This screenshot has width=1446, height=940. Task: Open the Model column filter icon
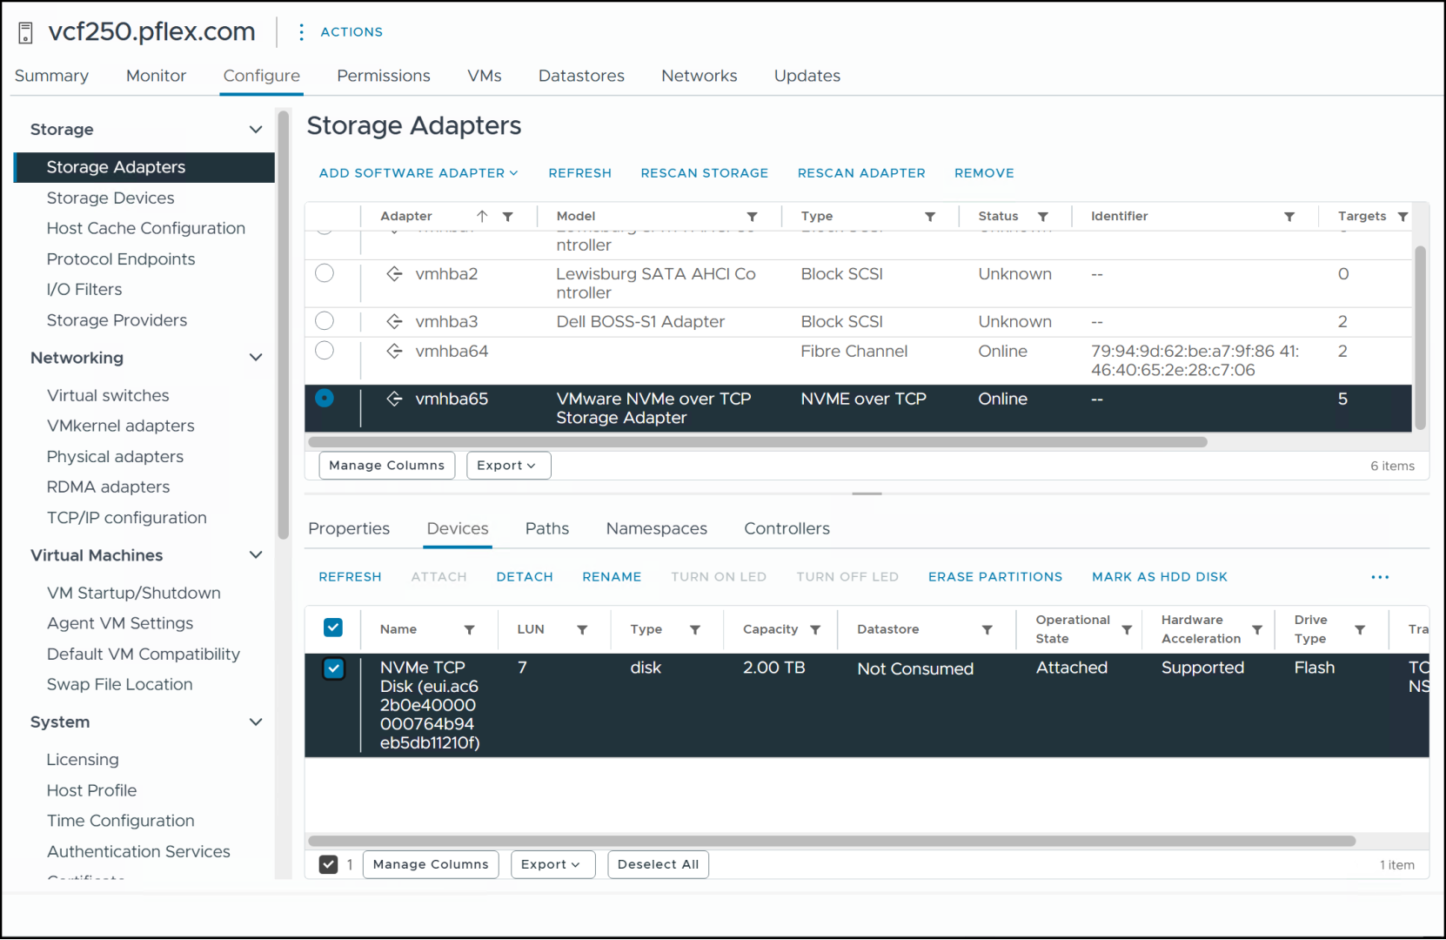[x=753, y=216]
